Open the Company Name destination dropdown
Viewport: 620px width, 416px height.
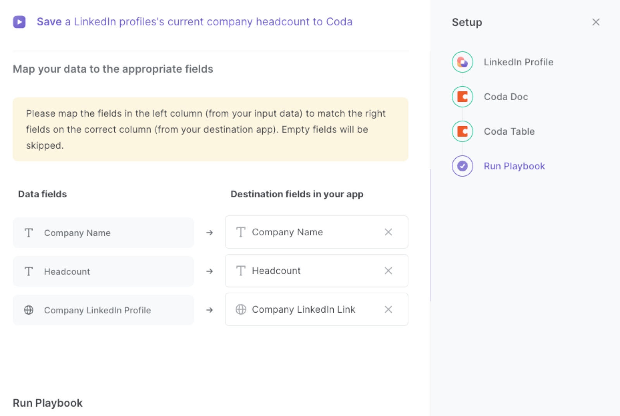click(316, 232)
